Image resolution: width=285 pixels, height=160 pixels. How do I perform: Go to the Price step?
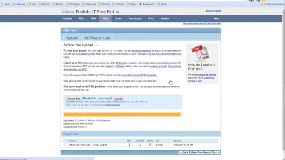click(151, 19)
